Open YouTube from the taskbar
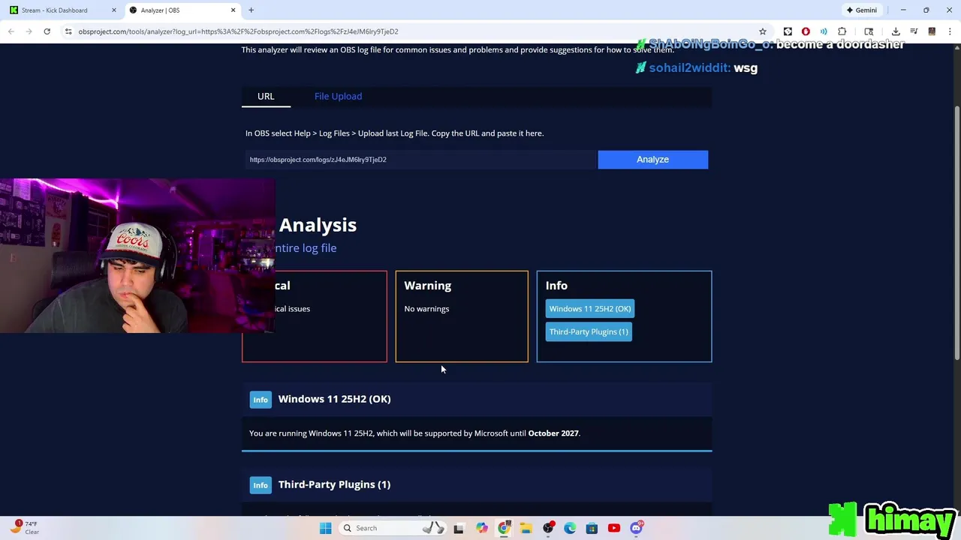This screenshot has height=540, width=961. tap(614, 528)
